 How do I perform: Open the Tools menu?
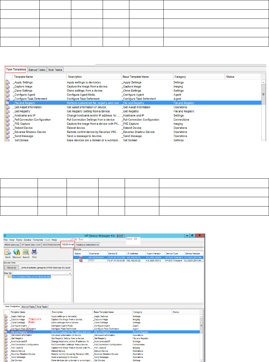tap(19, 240)
